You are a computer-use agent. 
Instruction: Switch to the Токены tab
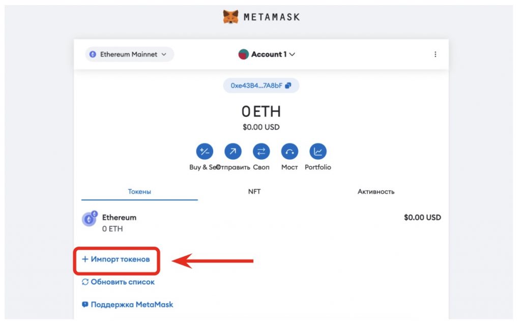point(139,192)
